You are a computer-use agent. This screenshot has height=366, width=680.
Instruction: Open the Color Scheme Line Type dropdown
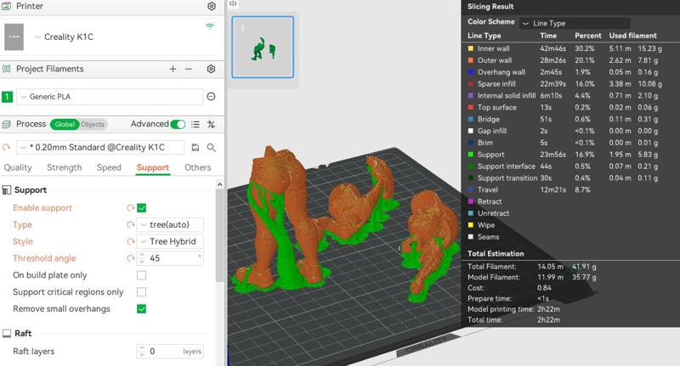575,24
